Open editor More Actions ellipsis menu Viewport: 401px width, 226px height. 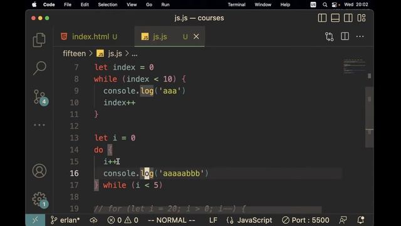tap(360, 36)
